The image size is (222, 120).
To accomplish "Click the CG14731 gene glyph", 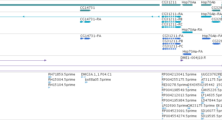I will point(85,10).
